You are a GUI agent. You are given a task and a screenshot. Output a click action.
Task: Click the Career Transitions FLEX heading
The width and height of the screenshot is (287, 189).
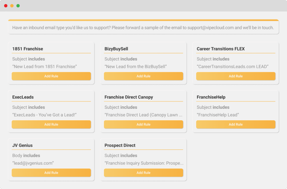[x=220, y=49]
